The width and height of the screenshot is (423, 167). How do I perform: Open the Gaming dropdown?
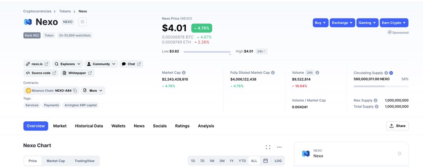point(367,23)
